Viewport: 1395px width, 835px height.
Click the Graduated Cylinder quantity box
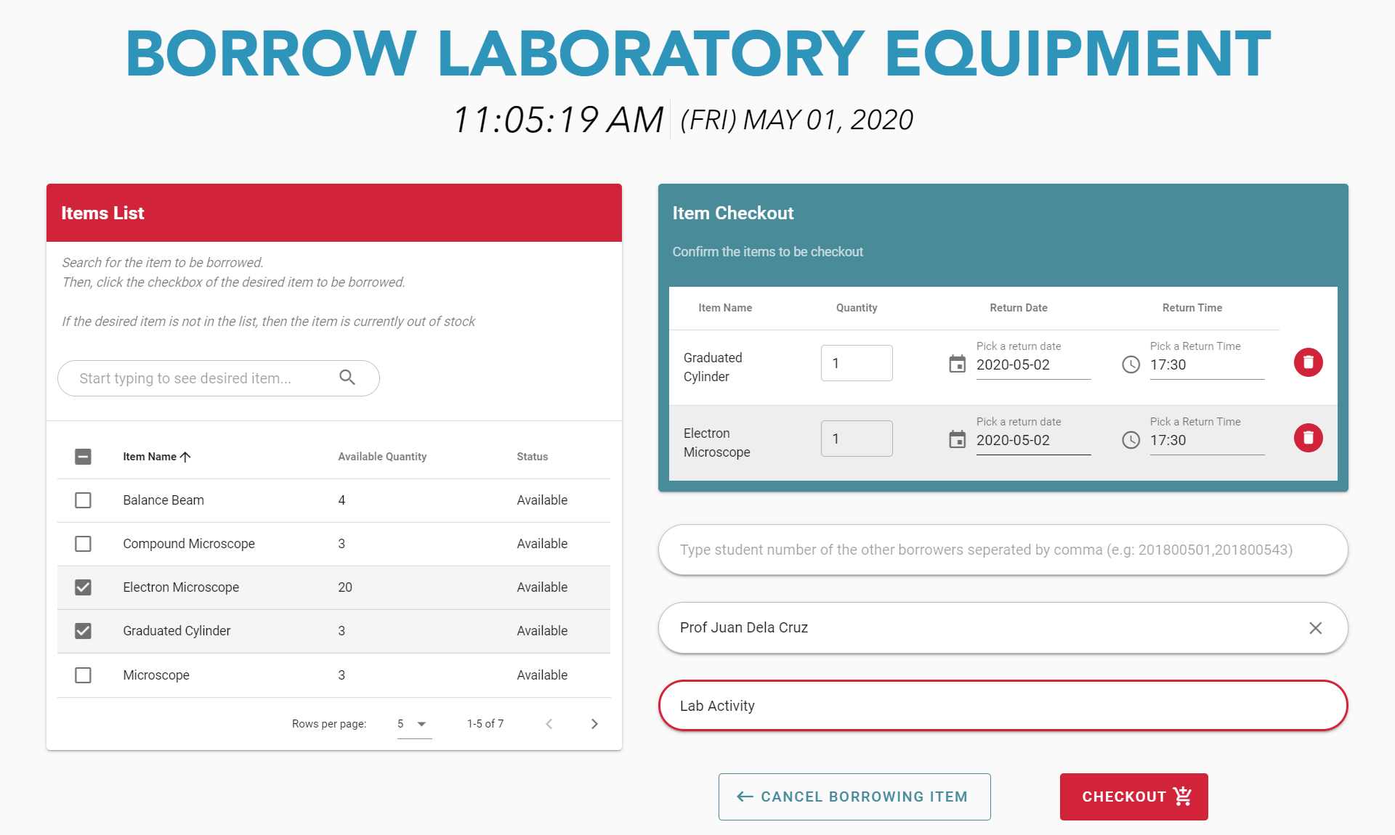(x=856, y=363)
